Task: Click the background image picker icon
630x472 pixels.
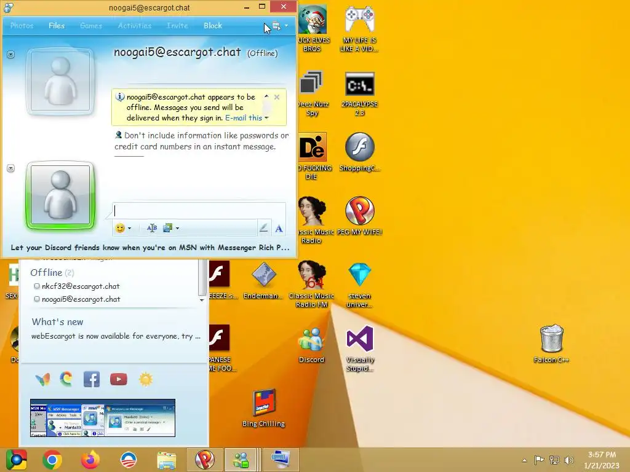Action: [x=167, y=228]
